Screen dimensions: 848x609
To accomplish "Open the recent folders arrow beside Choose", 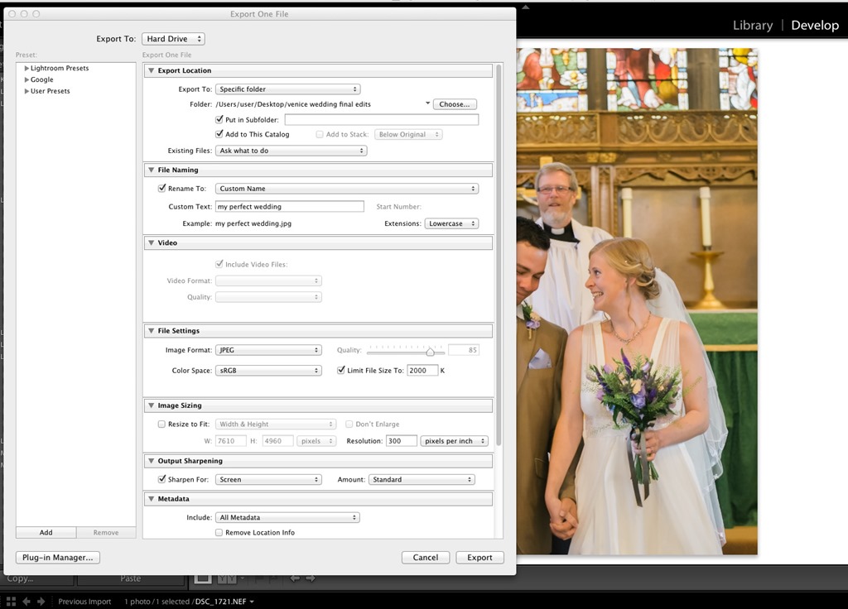I will pos(427,103).
